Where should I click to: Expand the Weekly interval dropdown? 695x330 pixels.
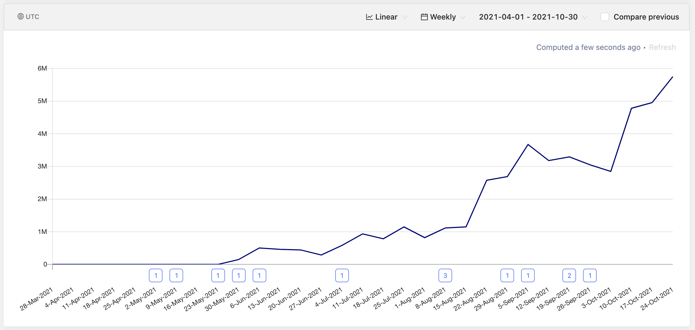(x=443, y=17)
